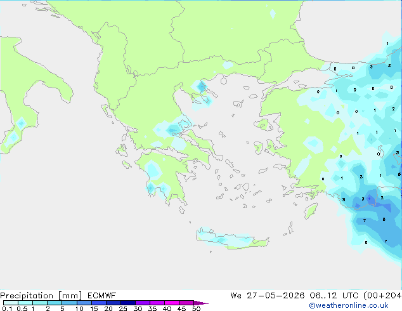Click the 1–2 mm legend swatch
This screenshot has height=311, width=402.
pos(40,303)
